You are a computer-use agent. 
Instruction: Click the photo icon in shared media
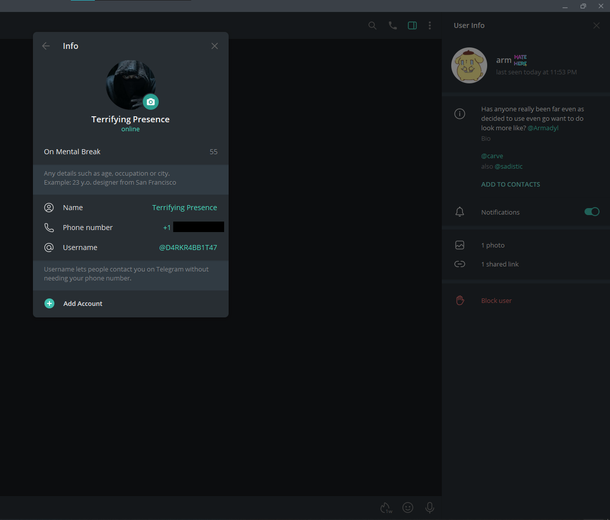point(460,245)
